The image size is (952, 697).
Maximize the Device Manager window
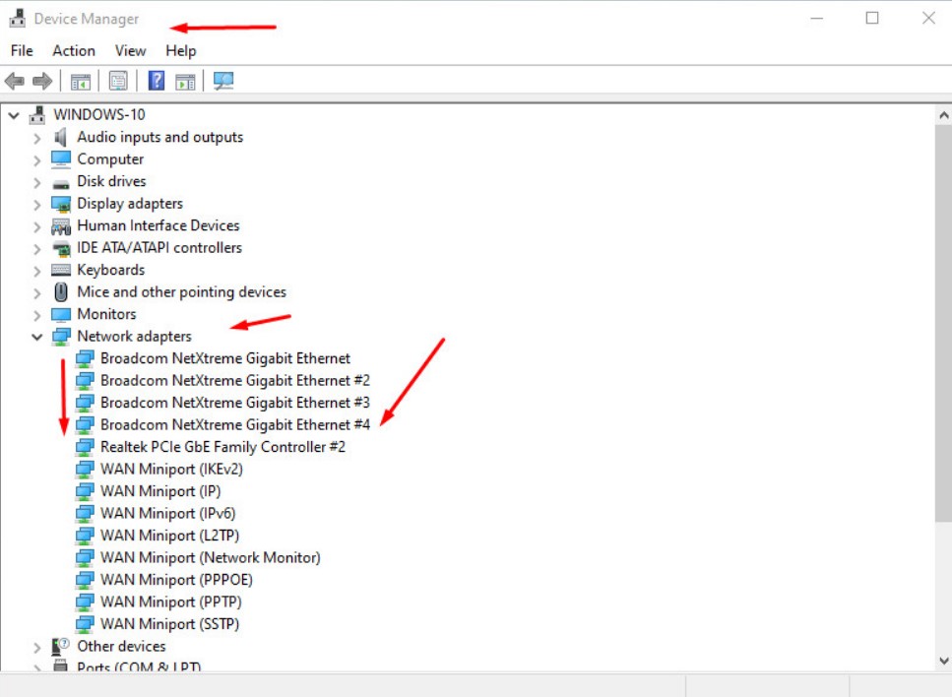pyautogui.click(x=872, y=19)
